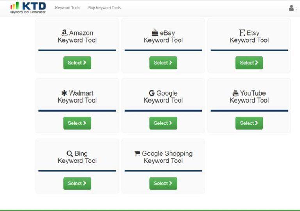Select the Google Keyword Tool
This screenshot has height=211, width=300.
163,123
